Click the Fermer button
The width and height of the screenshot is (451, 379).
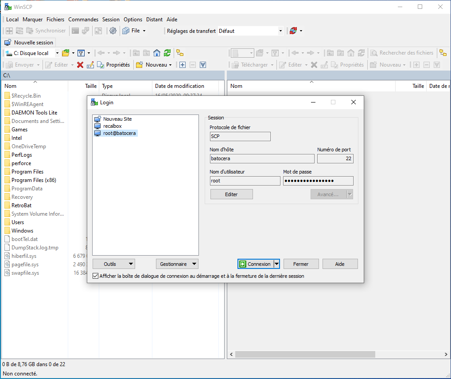click(301, 264)
